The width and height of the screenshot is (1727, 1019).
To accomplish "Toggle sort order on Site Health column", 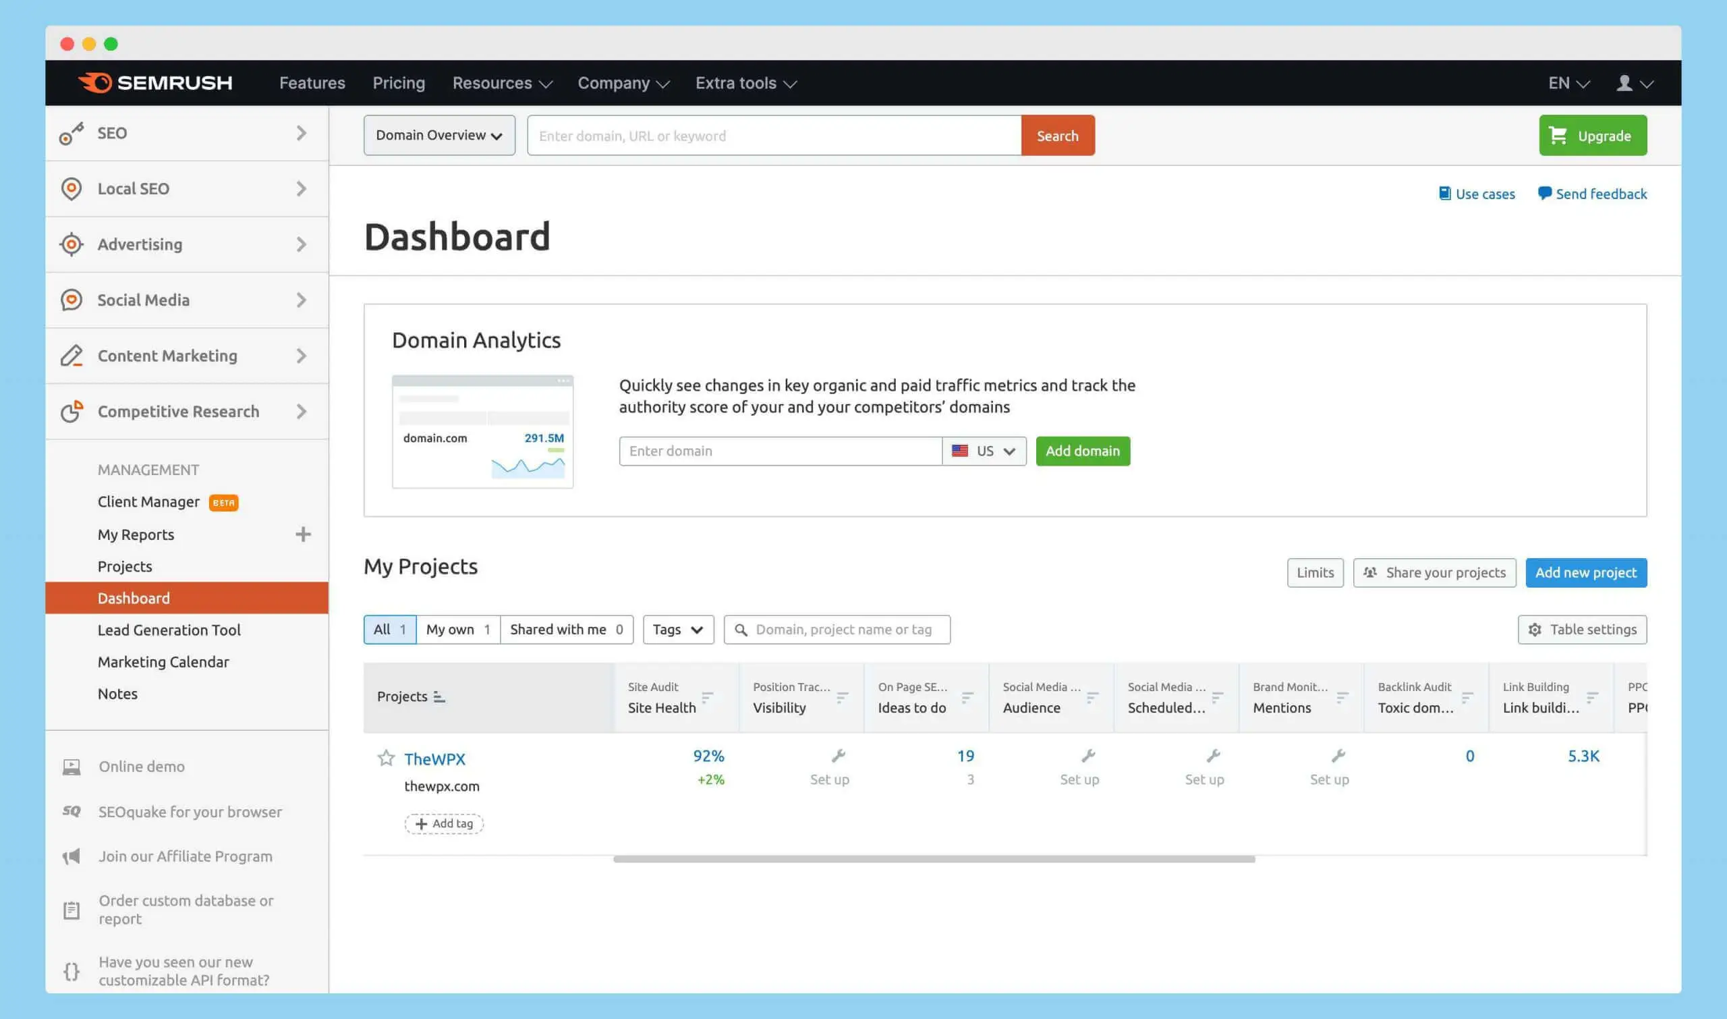I will pos(706,698).
